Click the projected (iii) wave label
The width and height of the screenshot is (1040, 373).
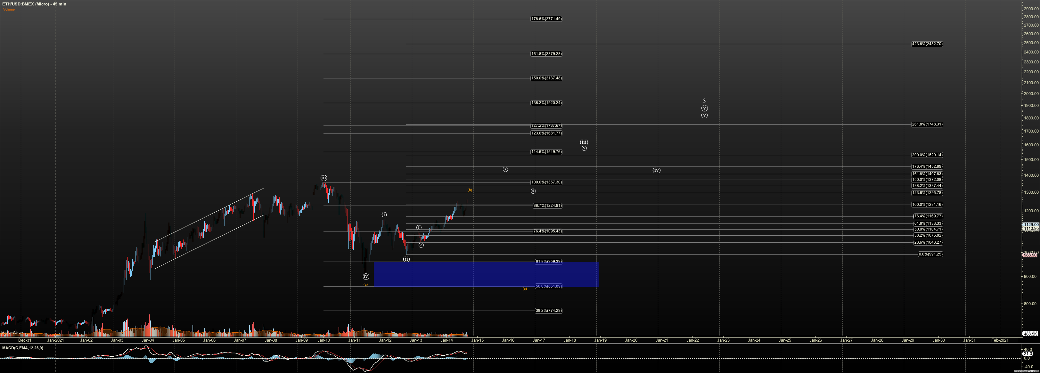[584, 142]
